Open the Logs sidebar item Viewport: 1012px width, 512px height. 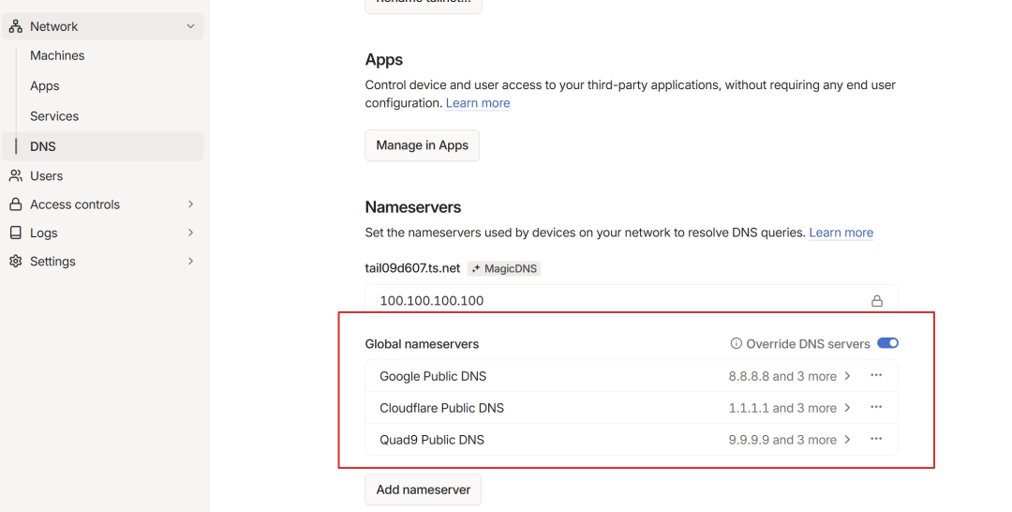[44, 233]
